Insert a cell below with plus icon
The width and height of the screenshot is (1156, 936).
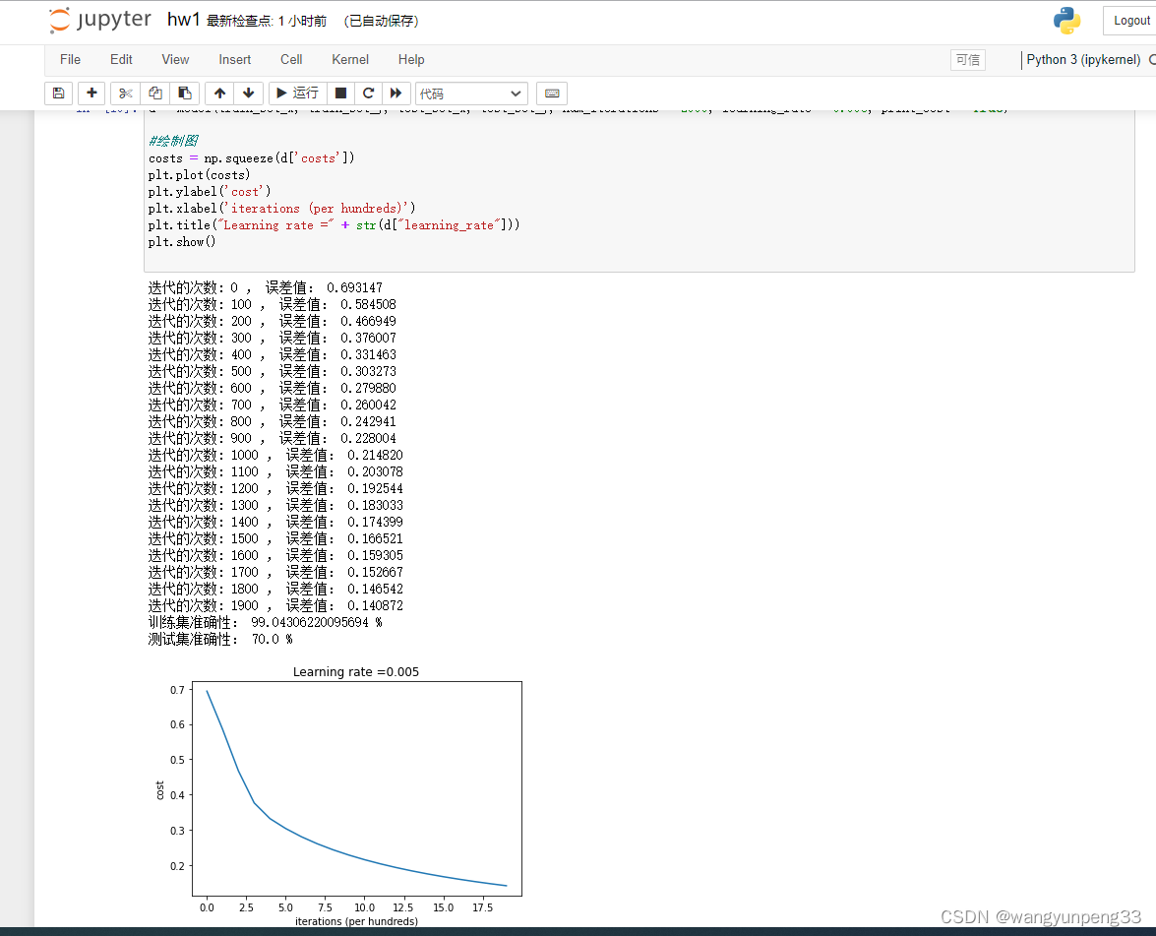click(x=91, y=93)
